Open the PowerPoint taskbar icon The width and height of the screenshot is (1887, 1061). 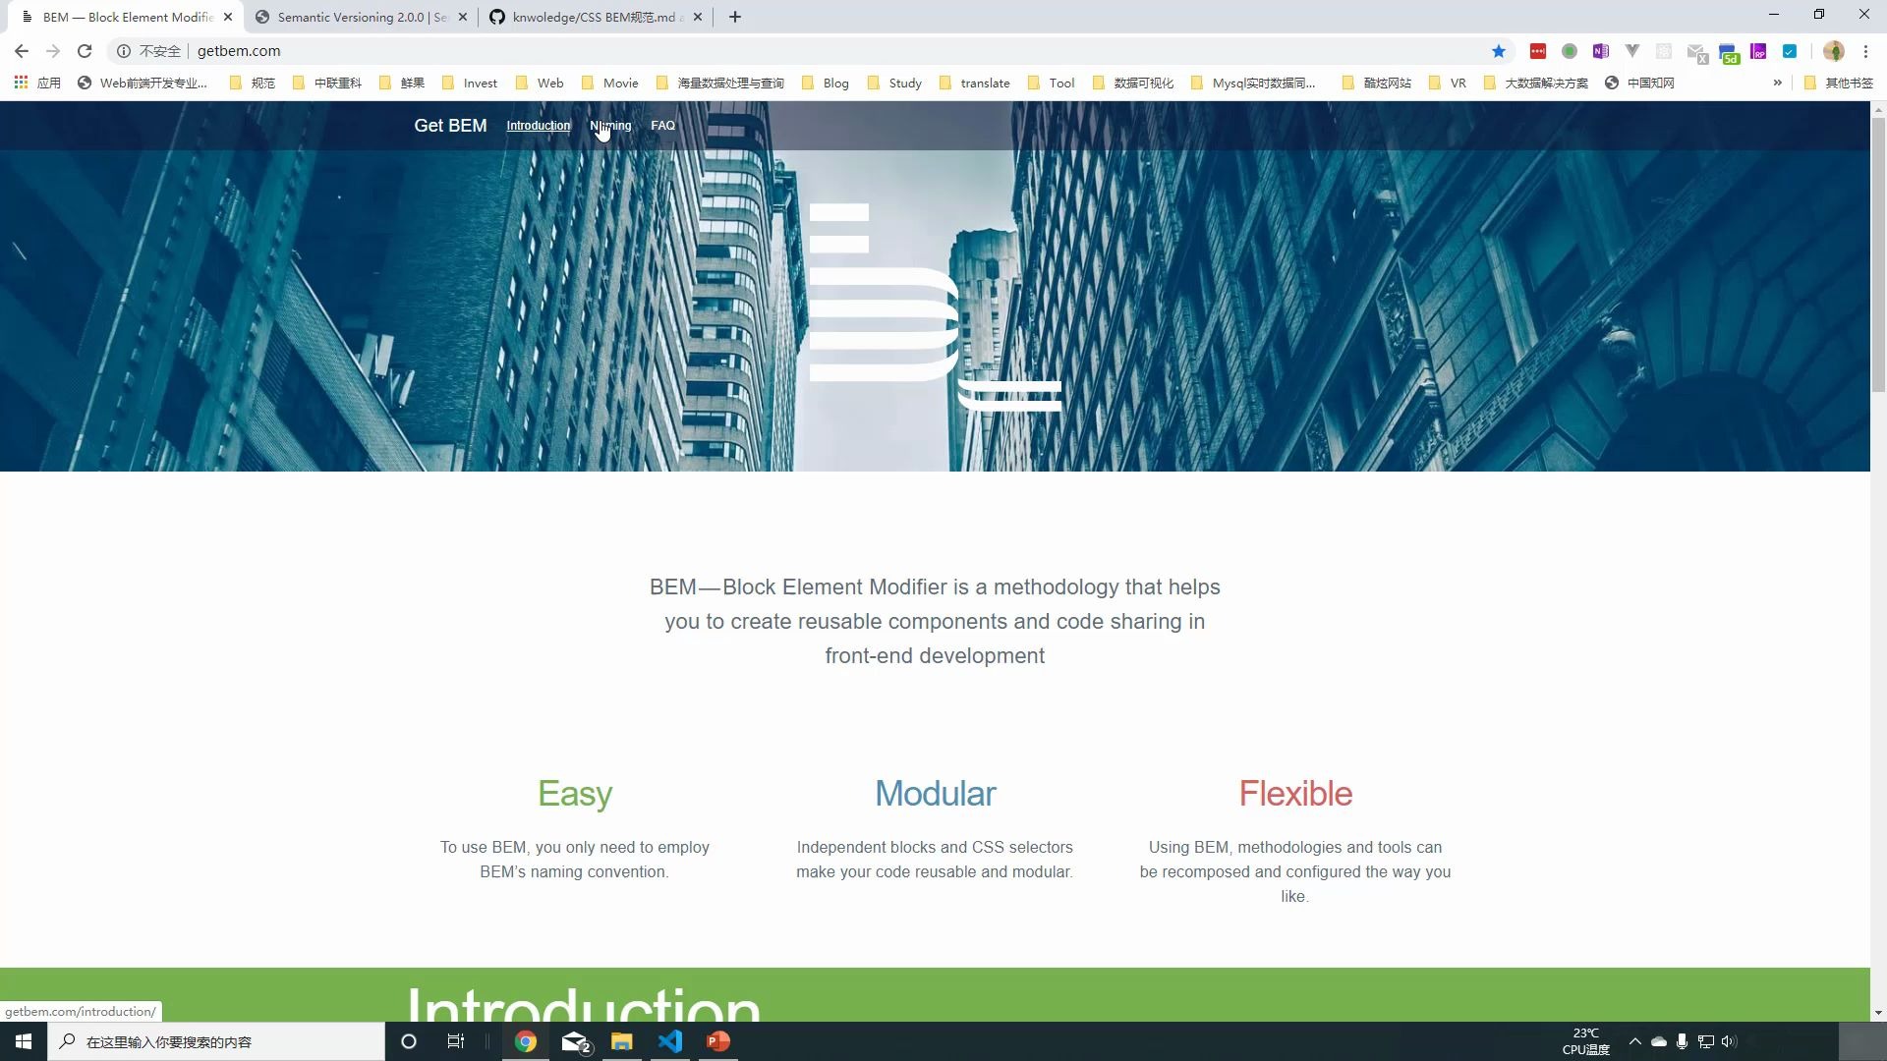pos(720,1040)
